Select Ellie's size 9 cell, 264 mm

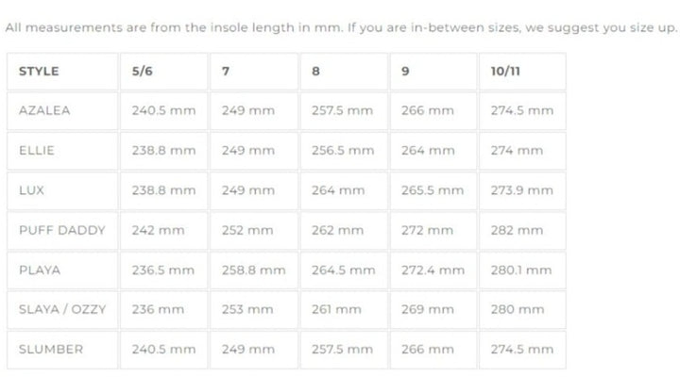[427, 150]
